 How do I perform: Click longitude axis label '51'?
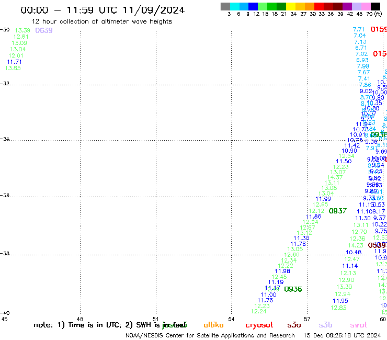pos(155,319)
